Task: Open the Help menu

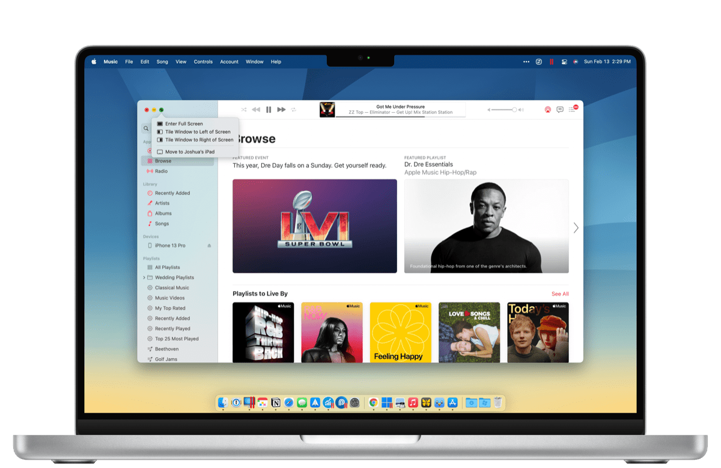Action: (276, 62)
